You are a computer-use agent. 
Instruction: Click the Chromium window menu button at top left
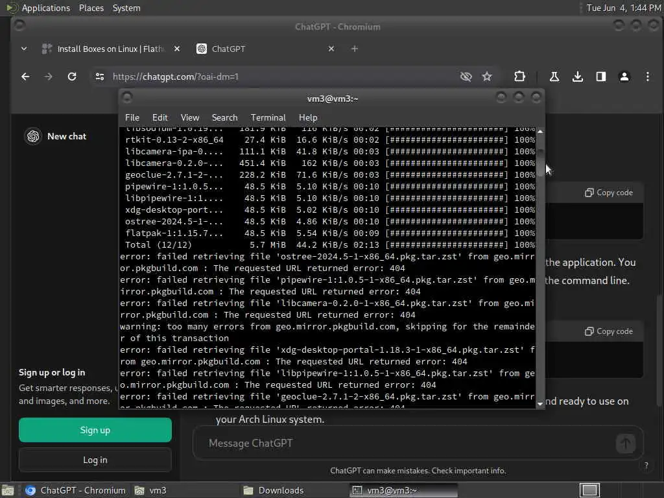19,25
